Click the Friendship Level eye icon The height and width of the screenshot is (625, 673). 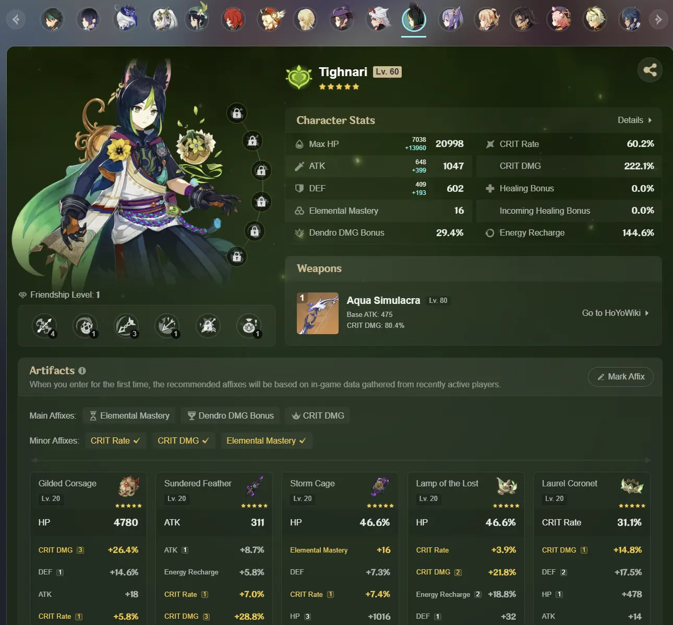click(22, 295)
